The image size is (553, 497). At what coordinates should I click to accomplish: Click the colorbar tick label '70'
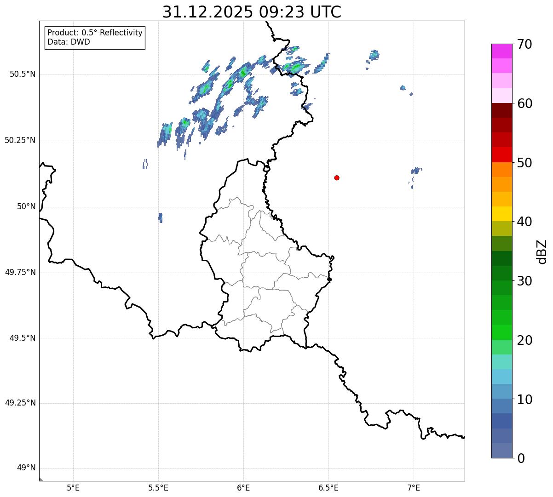coord(524,44)
